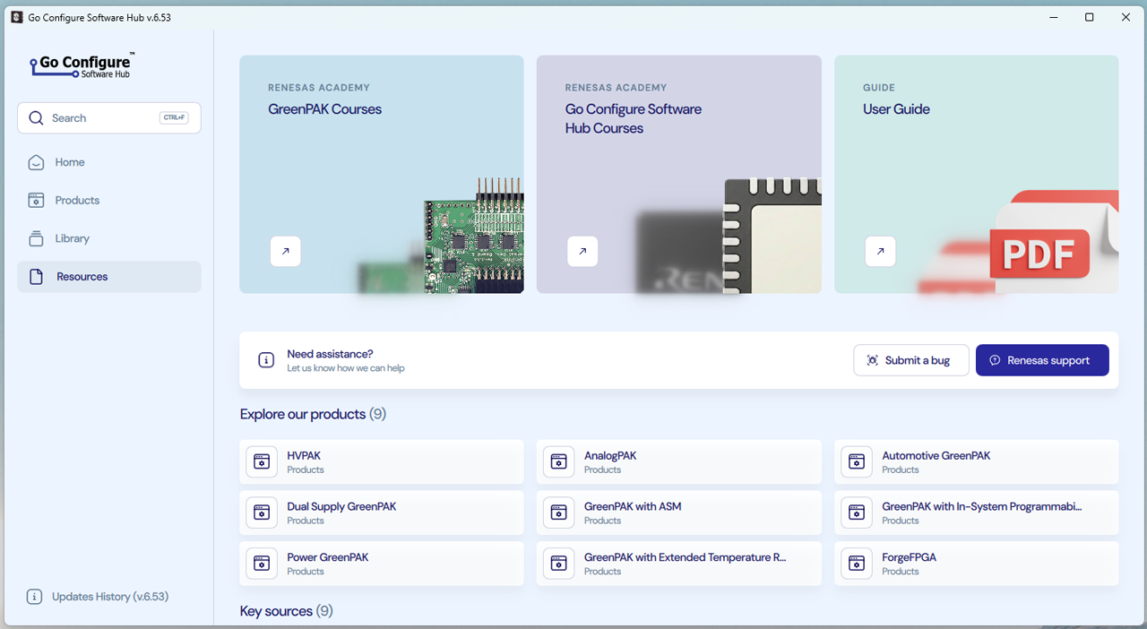The height and width of the screenshot is (629, 1147).
Task: Maximize the Go Configure window
Action: (x=1090, y=17)
